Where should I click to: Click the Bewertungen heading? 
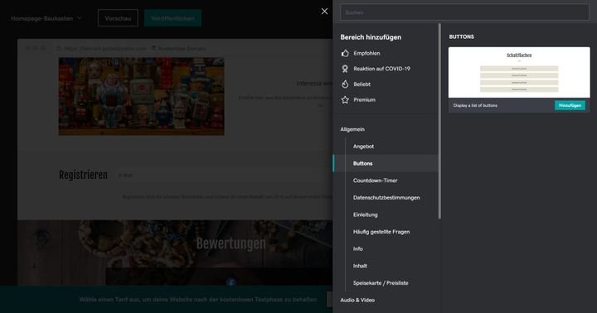click(x=231, y=243)
